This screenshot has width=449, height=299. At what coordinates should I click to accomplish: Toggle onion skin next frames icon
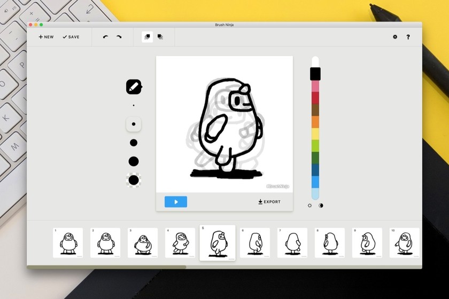(x=160, y=37)
